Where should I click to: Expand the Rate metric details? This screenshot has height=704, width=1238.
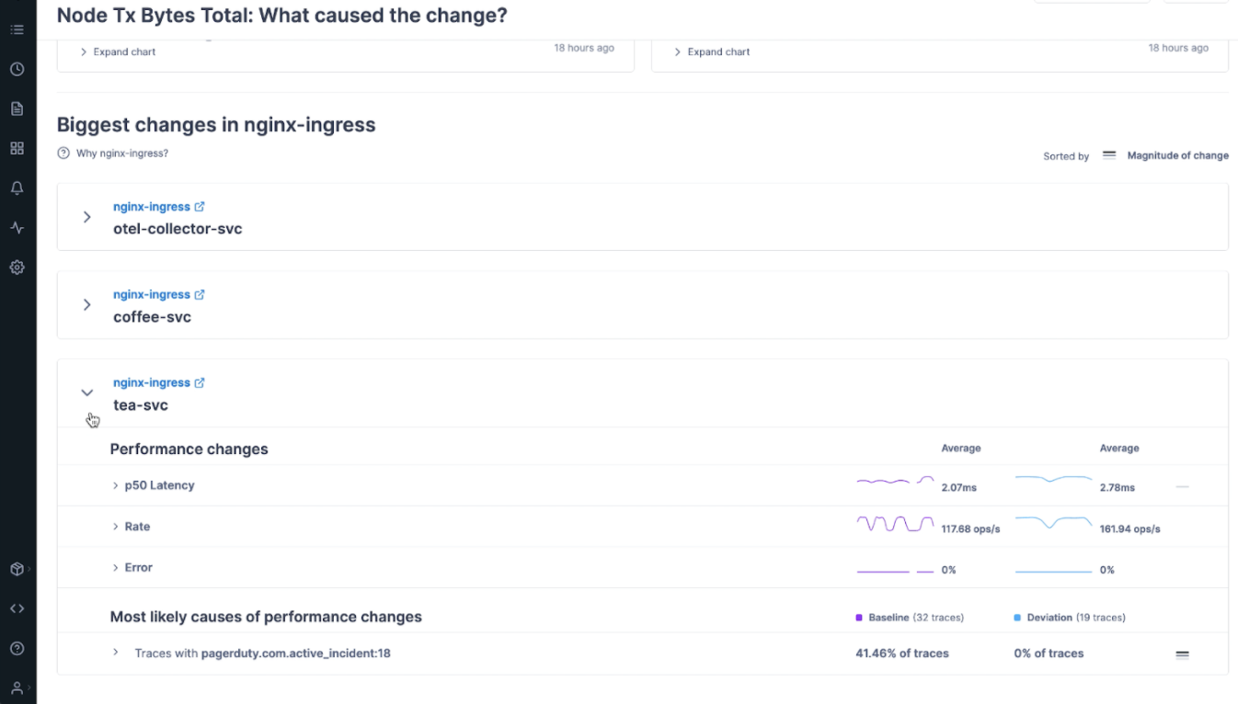tap(116, 527)
